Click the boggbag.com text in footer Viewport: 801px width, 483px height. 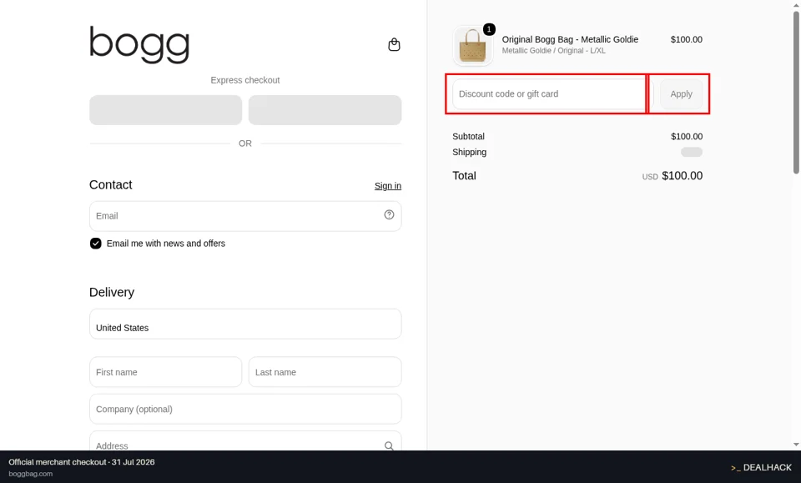[30, 474]
